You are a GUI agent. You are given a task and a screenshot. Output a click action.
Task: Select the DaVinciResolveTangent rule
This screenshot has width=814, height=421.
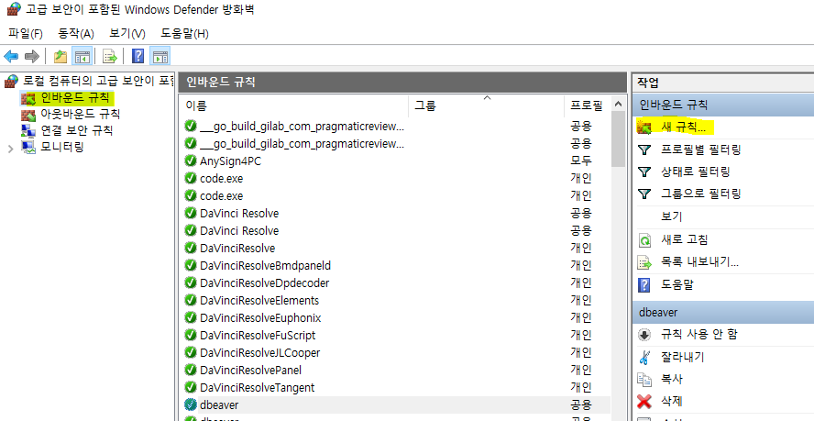pos(258,388)
